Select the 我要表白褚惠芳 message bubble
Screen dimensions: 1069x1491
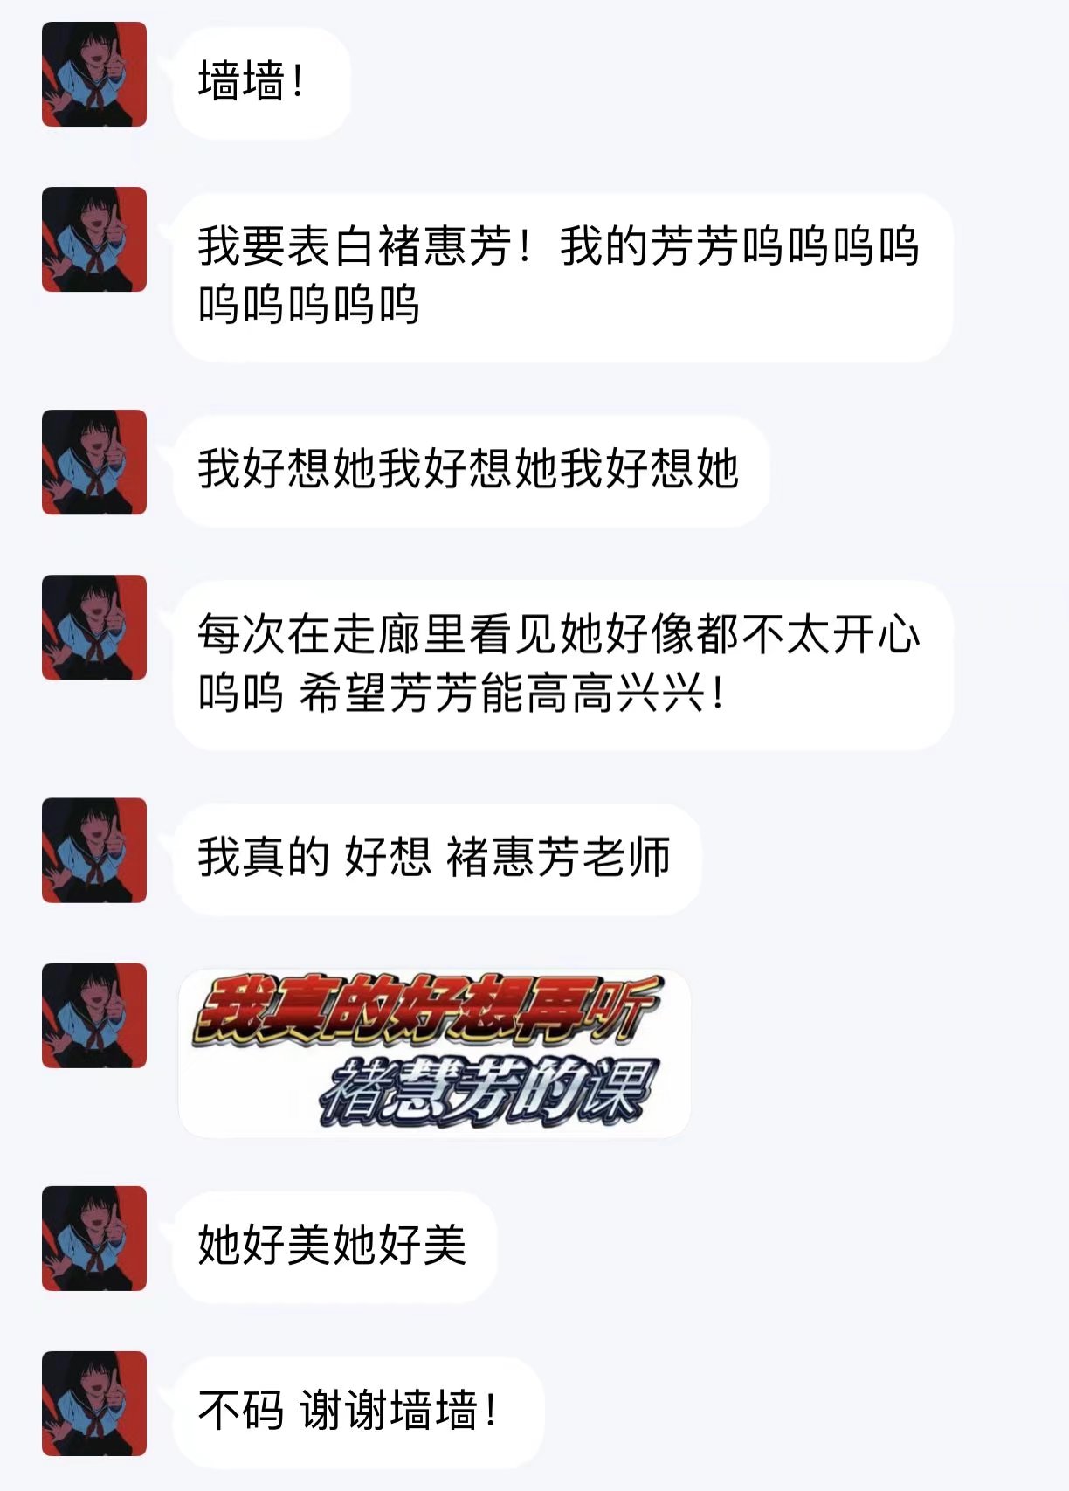pos(562,277)
